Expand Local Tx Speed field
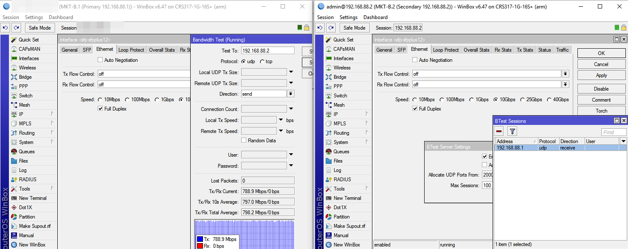This screenshot has width=628, height=249. pos(281,120)
